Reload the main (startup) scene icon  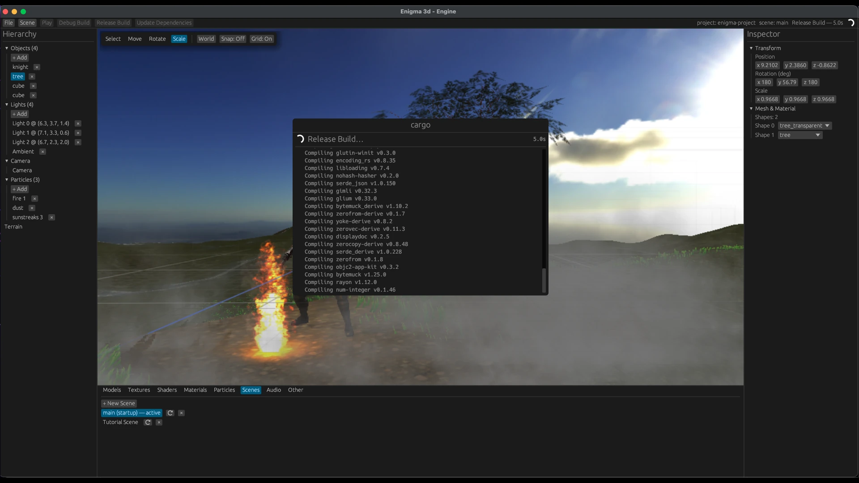tap(170, 413)
